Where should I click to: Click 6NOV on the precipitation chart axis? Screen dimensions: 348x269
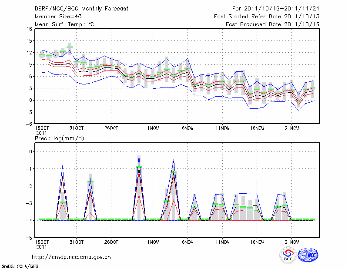(x=187, y=242)
